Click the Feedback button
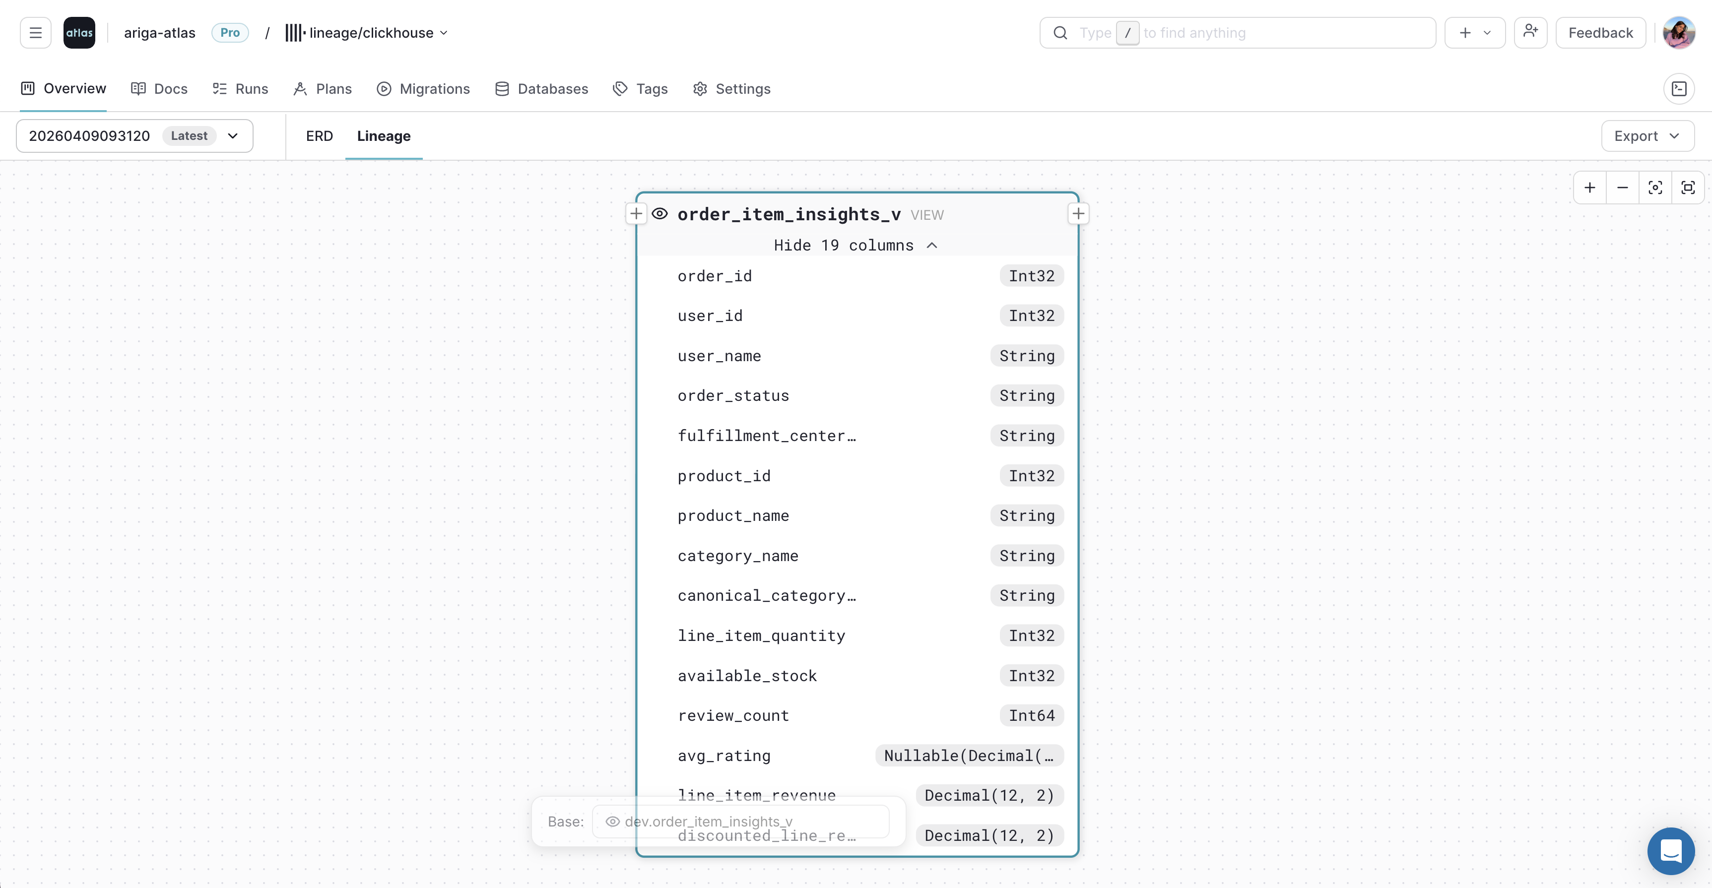 click(1600, 32)
